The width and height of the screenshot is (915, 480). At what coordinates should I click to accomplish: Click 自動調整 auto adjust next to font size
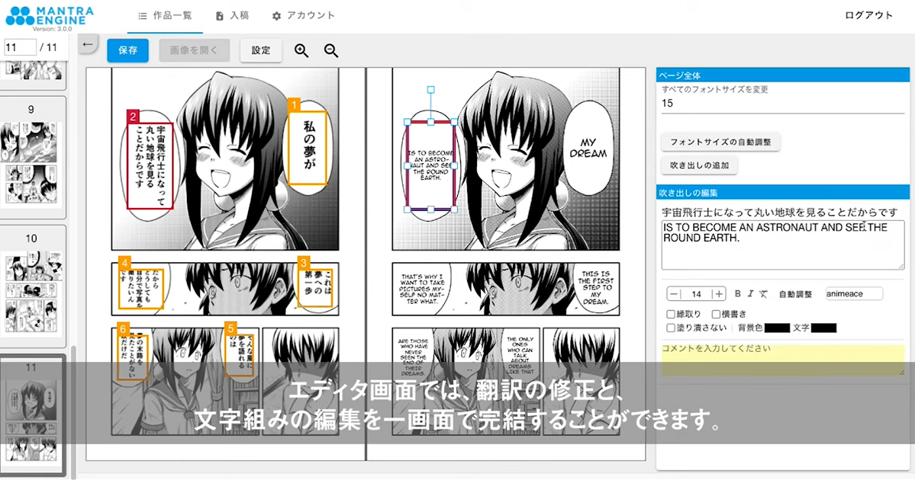[795, 294]
